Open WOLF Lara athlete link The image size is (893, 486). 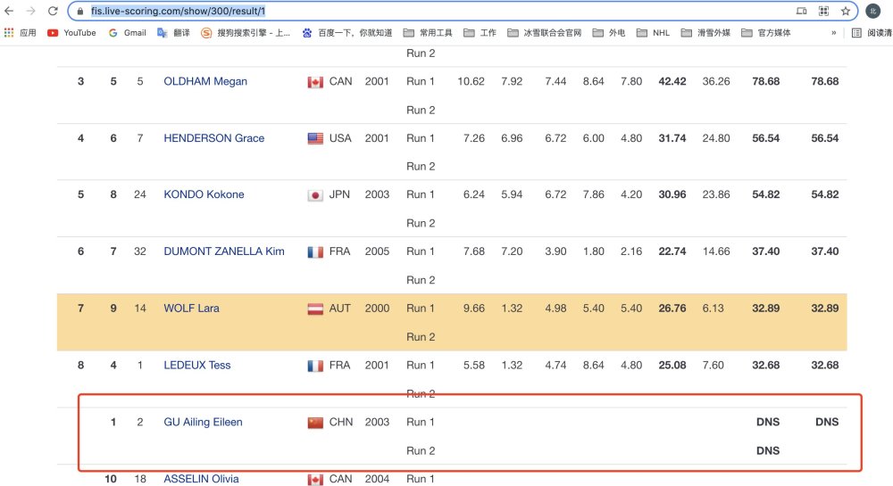191,308
